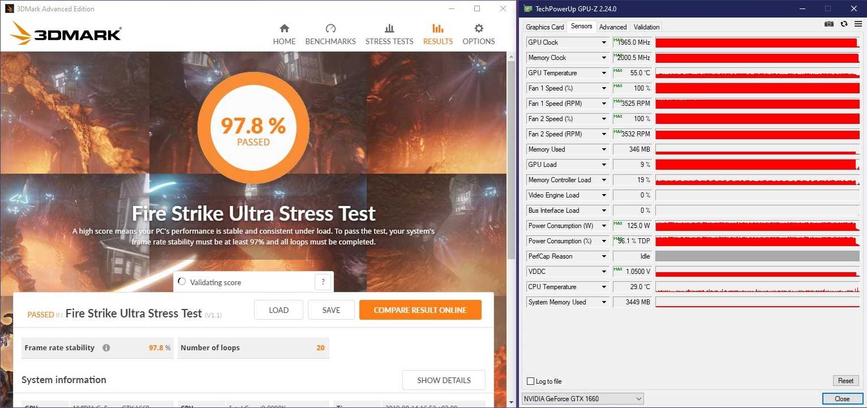Expand the GPU Clock sensor dropdown
867x408 pixels.
(604, 42)
